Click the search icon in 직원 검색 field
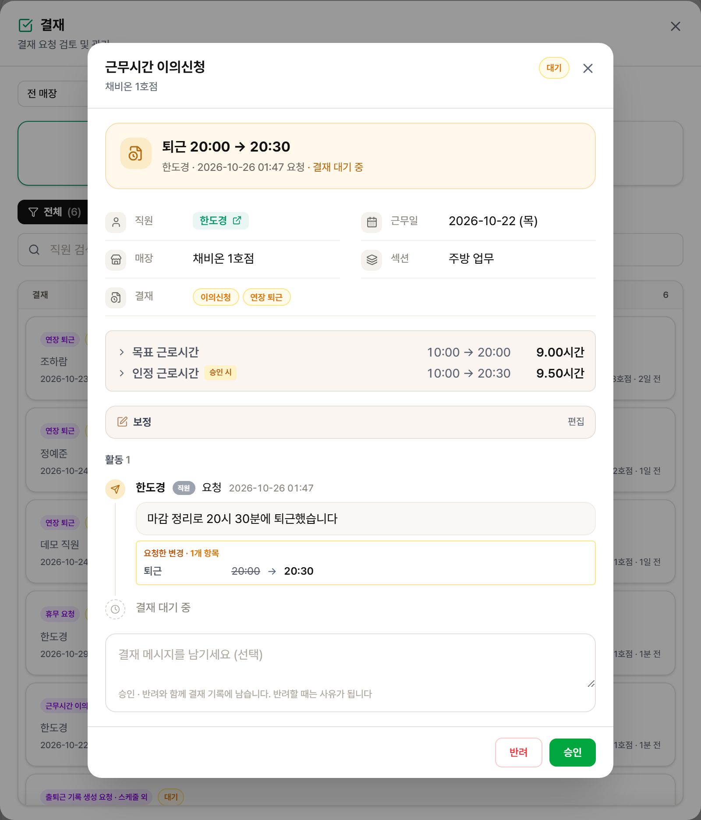701x820 pixels. tap(34, 250)
